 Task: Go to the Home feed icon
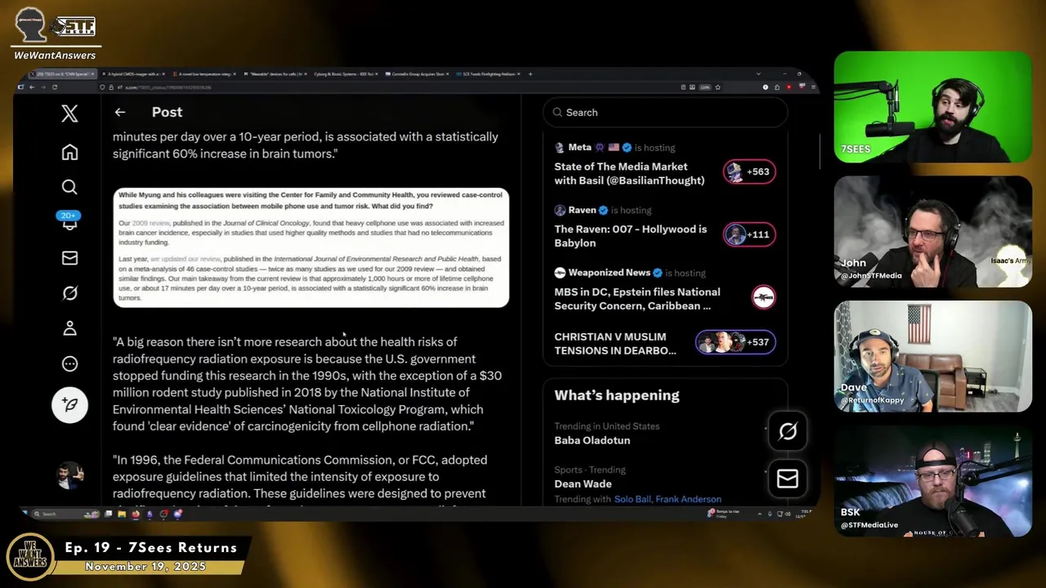pos(69,152)
